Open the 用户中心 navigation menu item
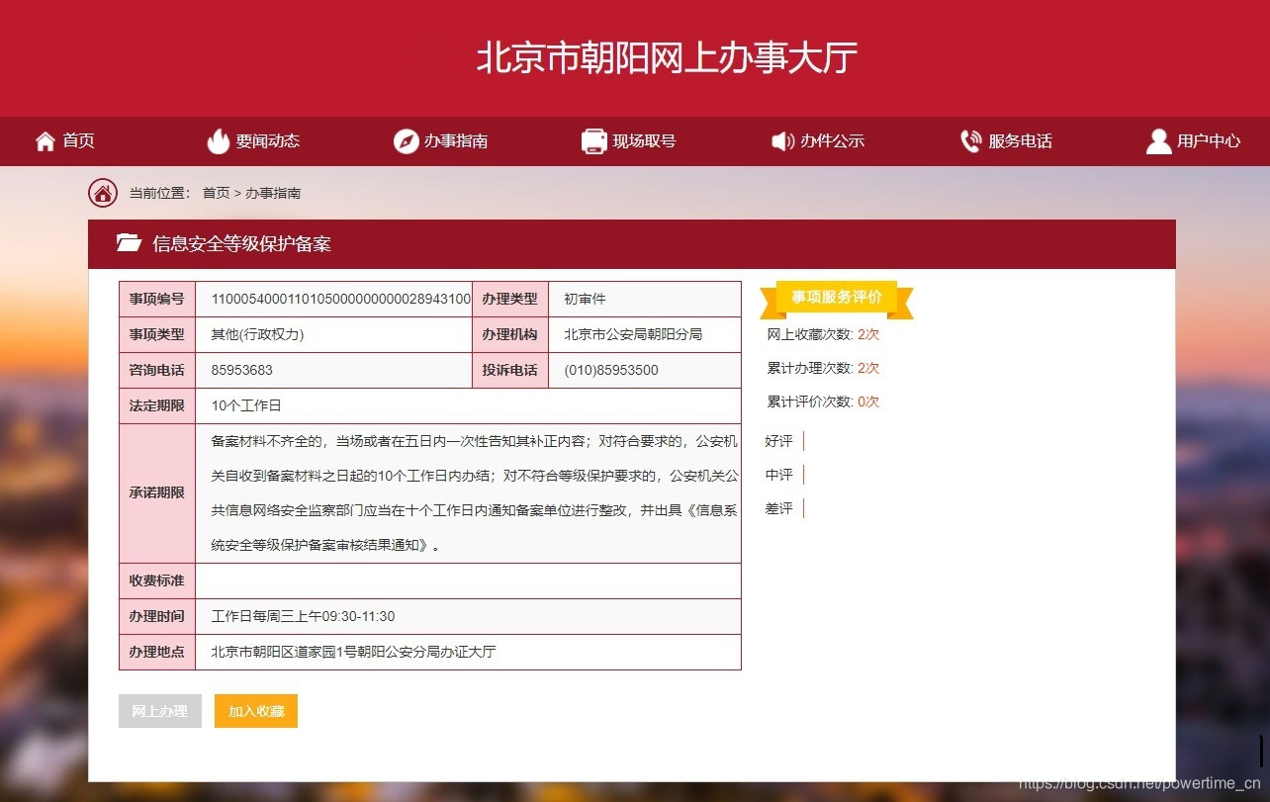Screen dimensions: 1270x802 tap(1209, 141)
